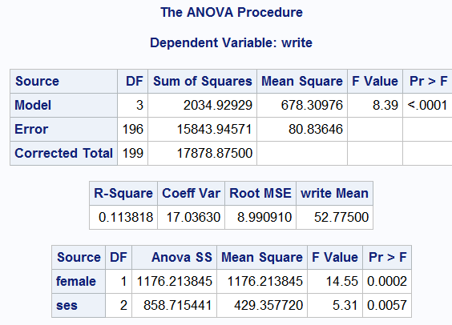The width and height of the screenshot is (452, 325).
Task: Click the Corrected Total row header
Action: (63, 153)
